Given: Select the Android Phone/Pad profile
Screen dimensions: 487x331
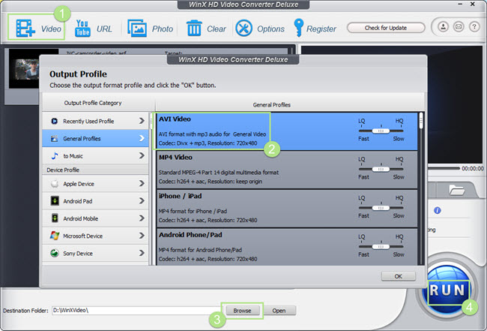Looking at the screenshot, I should click(x=287, y=247).
